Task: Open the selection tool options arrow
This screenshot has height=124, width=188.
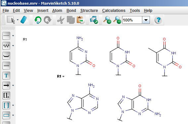Action: 18,20
